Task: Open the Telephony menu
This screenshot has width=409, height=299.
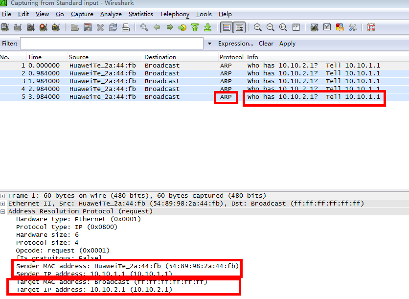Action: [175, 14]
